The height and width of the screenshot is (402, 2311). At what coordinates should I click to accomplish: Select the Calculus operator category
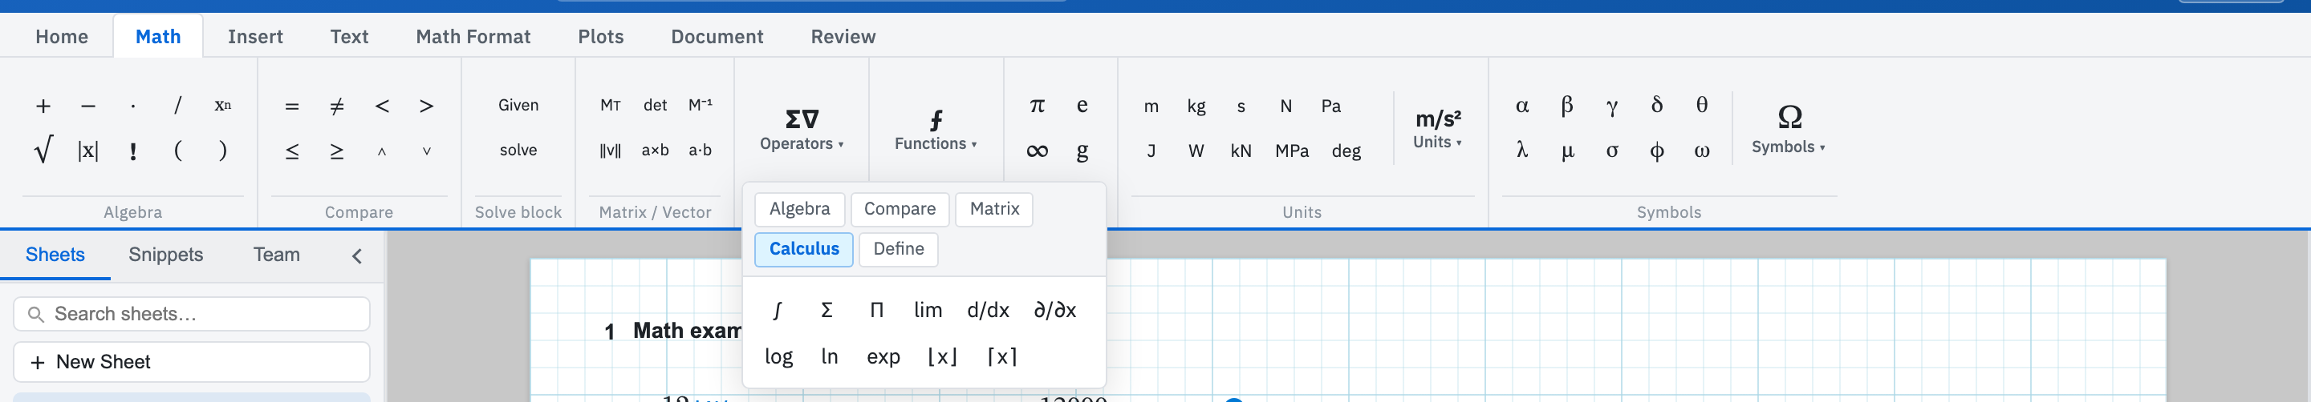(804, 249)
